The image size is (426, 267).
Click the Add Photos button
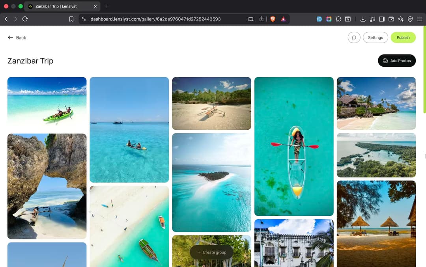[397, 61]
